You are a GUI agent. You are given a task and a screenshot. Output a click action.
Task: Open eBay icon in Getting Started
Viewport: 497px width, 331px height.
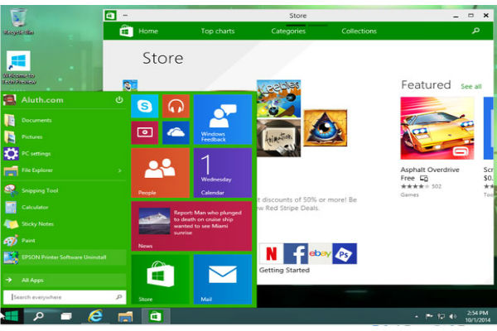tap(320, 253)
